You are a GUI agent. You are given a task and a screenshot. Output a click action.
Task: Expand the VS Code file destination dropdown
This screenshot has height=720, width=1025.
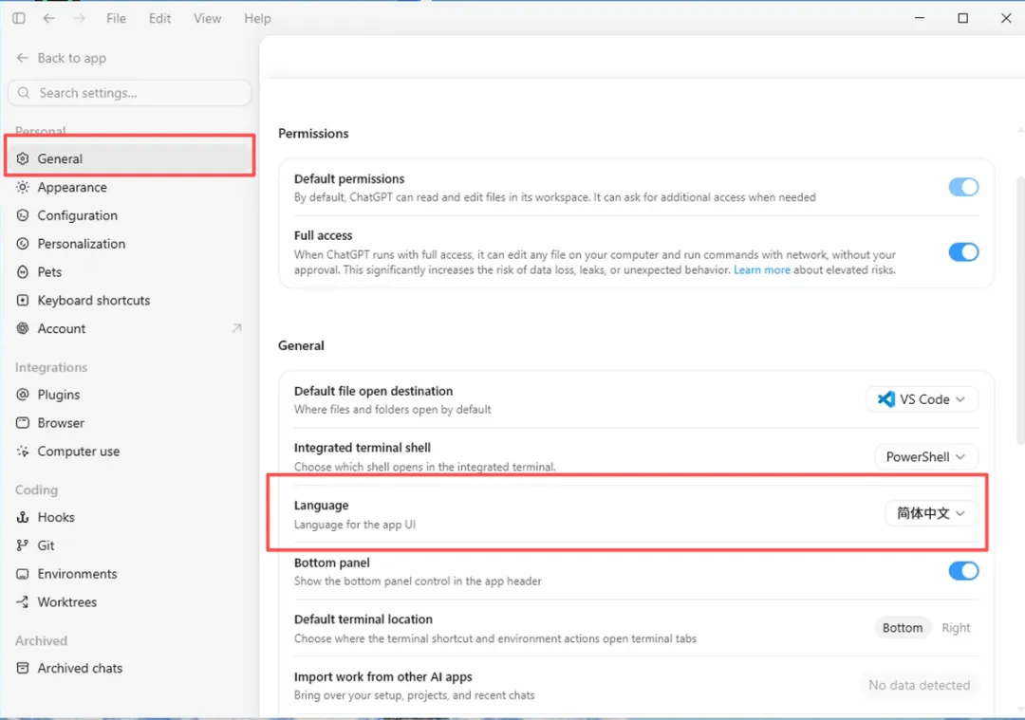pos(922,399)
